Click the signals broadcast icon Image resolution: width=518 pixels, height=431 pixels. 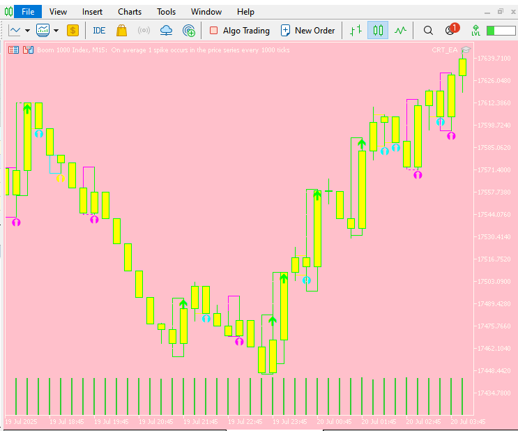[x=144, y=31]
